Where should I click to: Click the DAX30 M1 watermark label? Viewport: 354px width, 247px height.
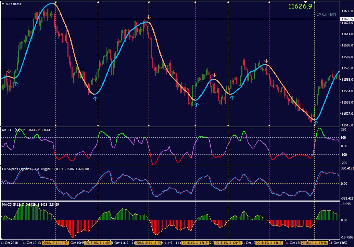tap(326, 14)
